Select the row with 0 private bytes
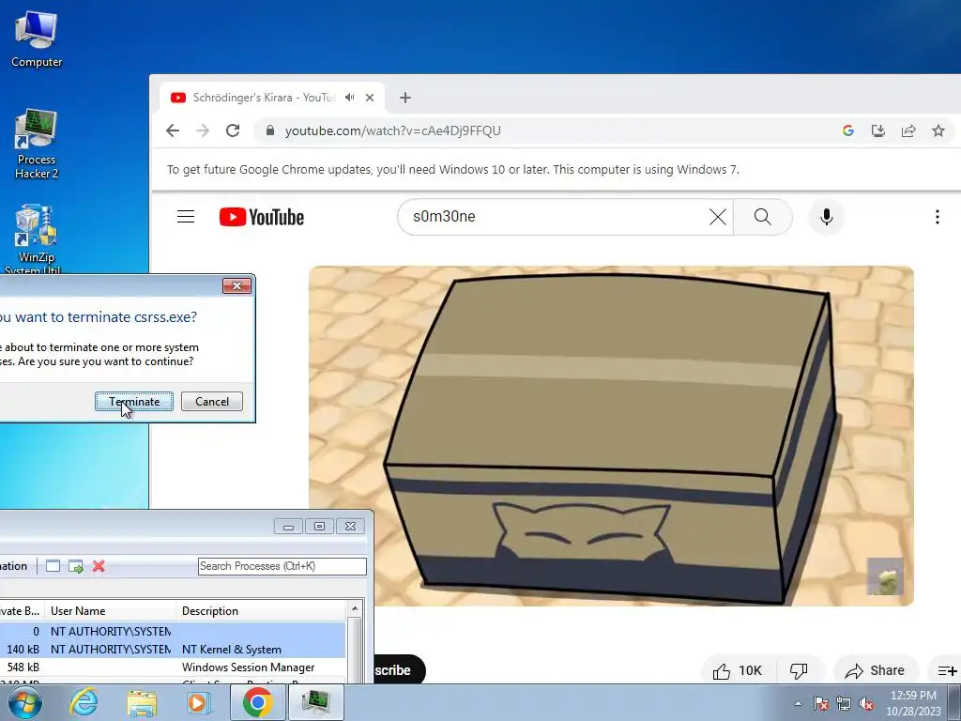The width and height of the screenshot is (961, 721). pyautogui.click(x=173, y=632)
